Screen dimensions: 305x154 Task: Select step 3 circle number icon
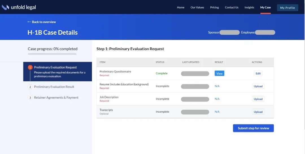[30, 98]
